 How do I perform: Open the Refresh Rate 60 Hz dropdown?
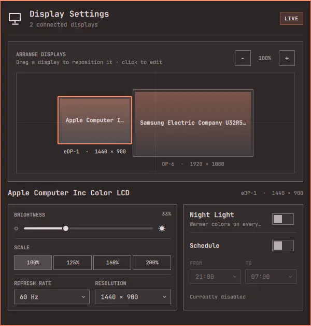52,297
